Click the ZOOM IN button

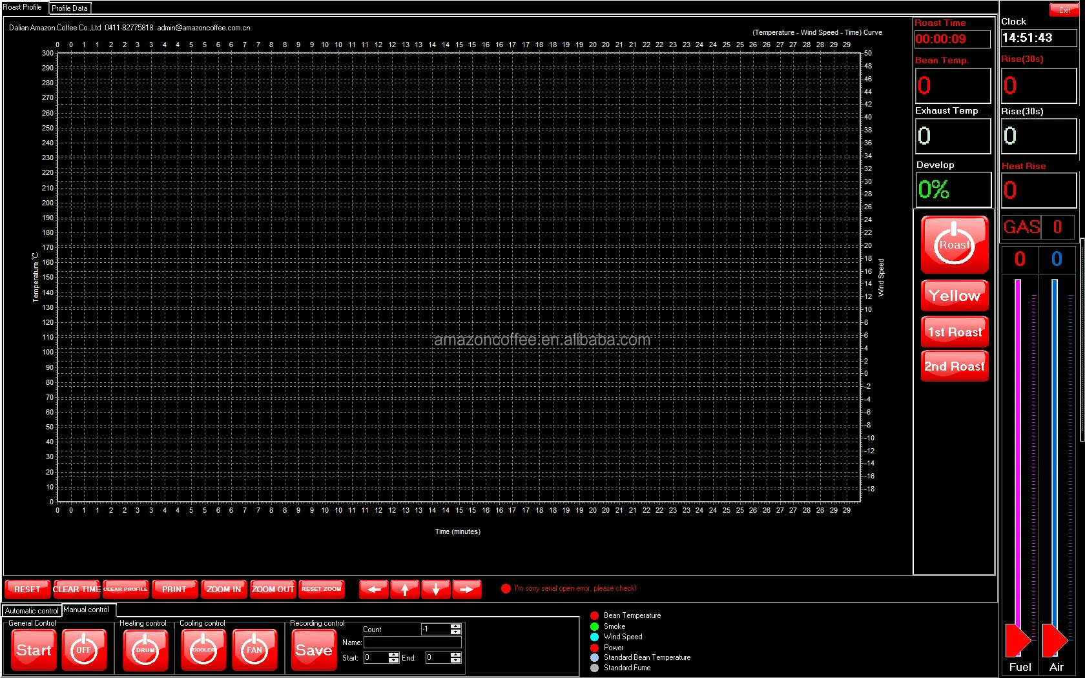pos(223,589)
